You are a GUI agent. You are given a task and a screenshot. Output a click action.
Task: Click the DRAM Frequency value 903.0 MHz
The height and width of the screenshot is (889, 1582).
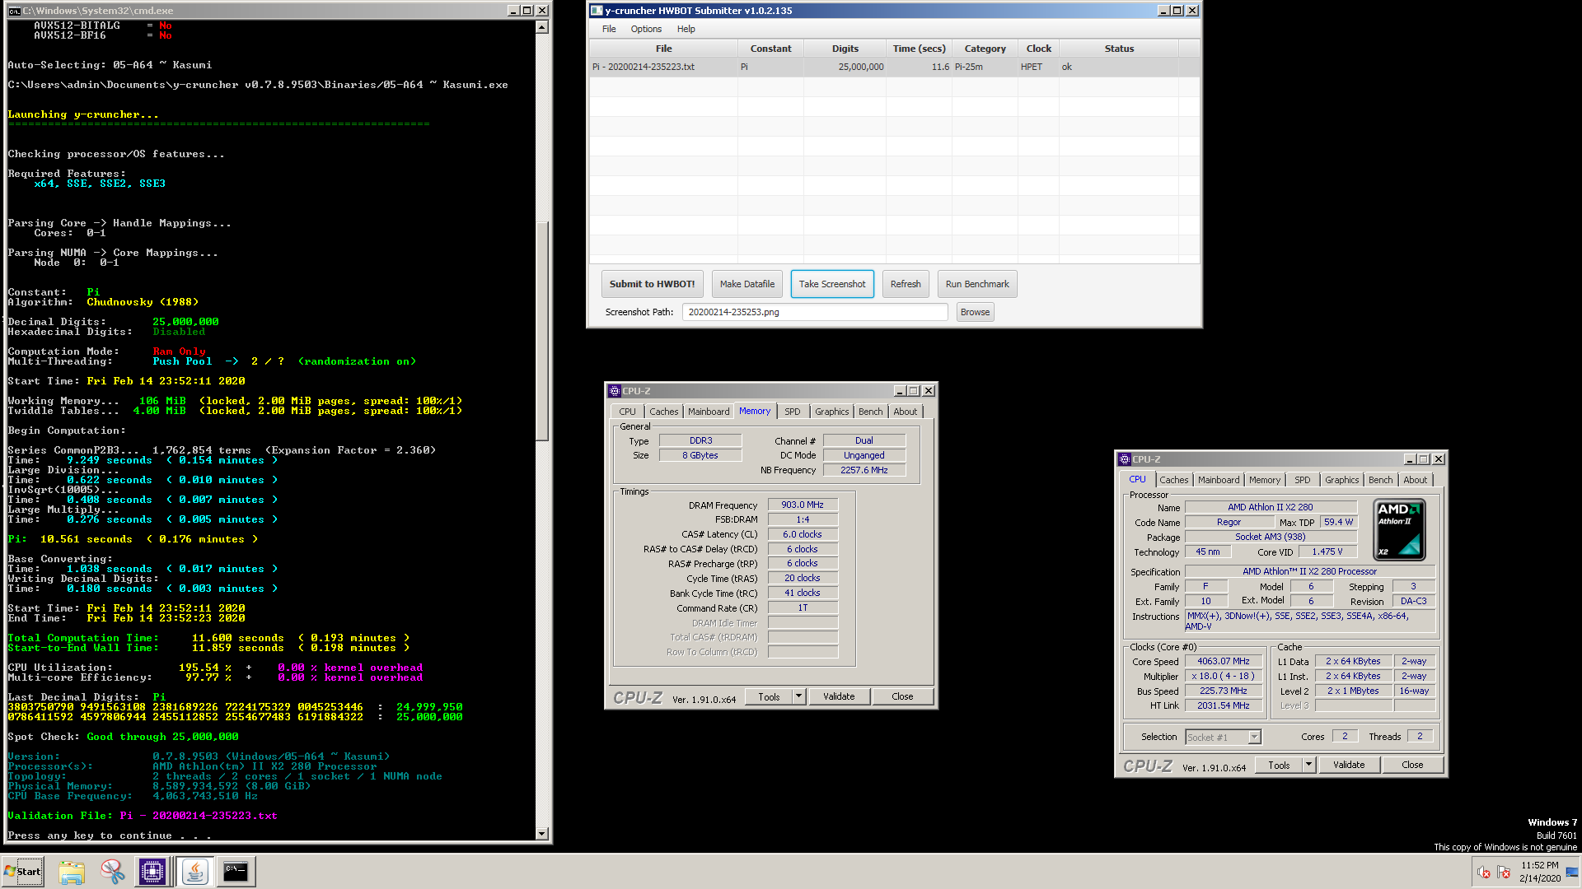(803, 505)
